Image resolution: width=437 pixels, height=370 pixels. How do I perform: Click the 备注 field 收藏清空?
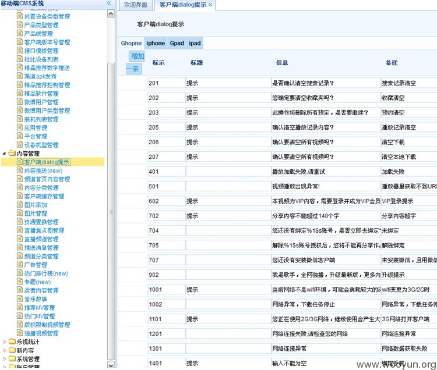click(409, 98)
